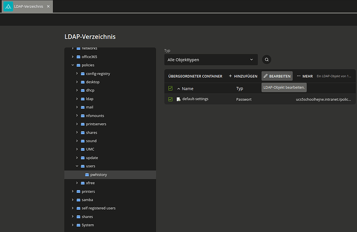Expand the samba tree node
The width and height of the screenshot is (357, 232).
pos(72,200)
